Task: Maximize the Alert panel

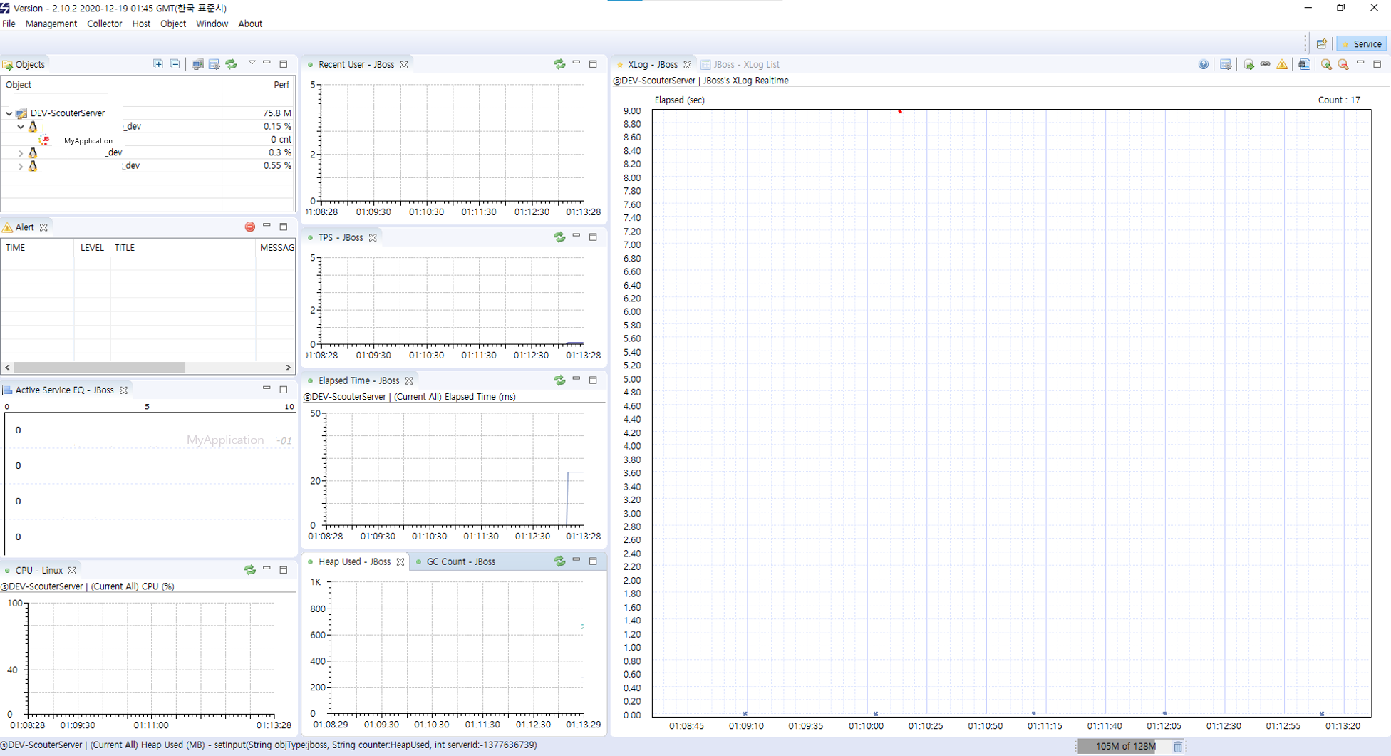Action: click(x=284, y=227)
